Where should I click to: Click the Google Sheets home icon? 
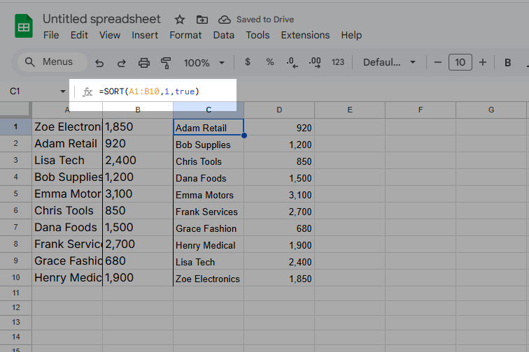point(24,27)
